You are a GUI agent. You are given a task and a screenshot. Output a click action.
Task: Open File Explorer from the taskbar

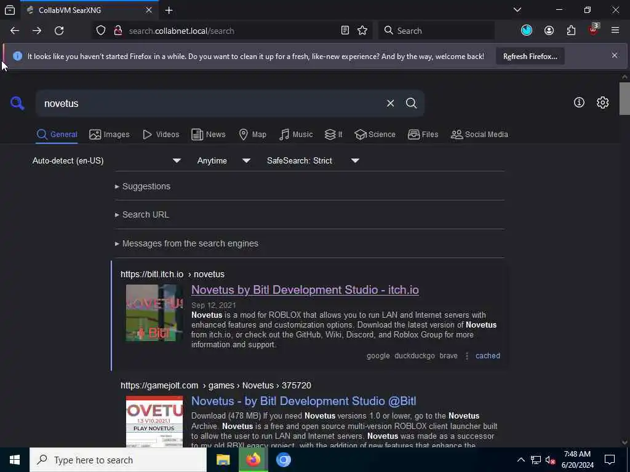click(223, 460)
